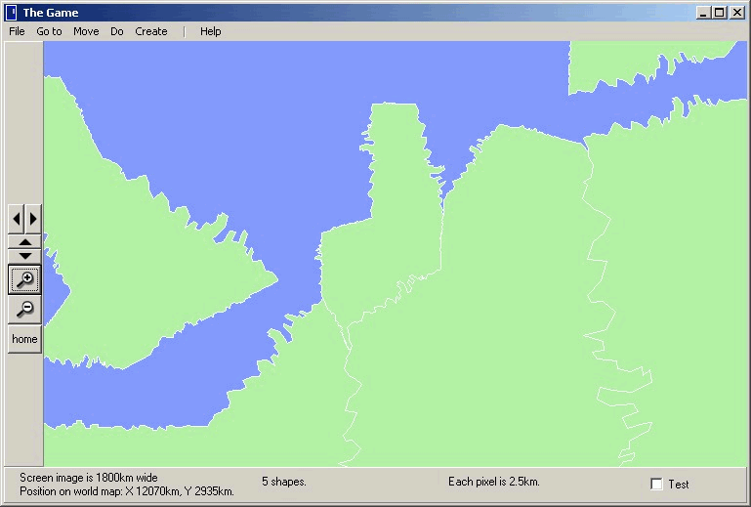Zoom in with the magnifier plus button
The image size is (751, 507).
[x=24, y=279]
